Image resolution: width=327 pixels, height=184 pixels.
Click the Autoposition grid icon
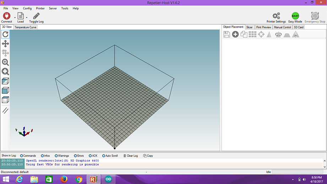click(x=252, y=34)
